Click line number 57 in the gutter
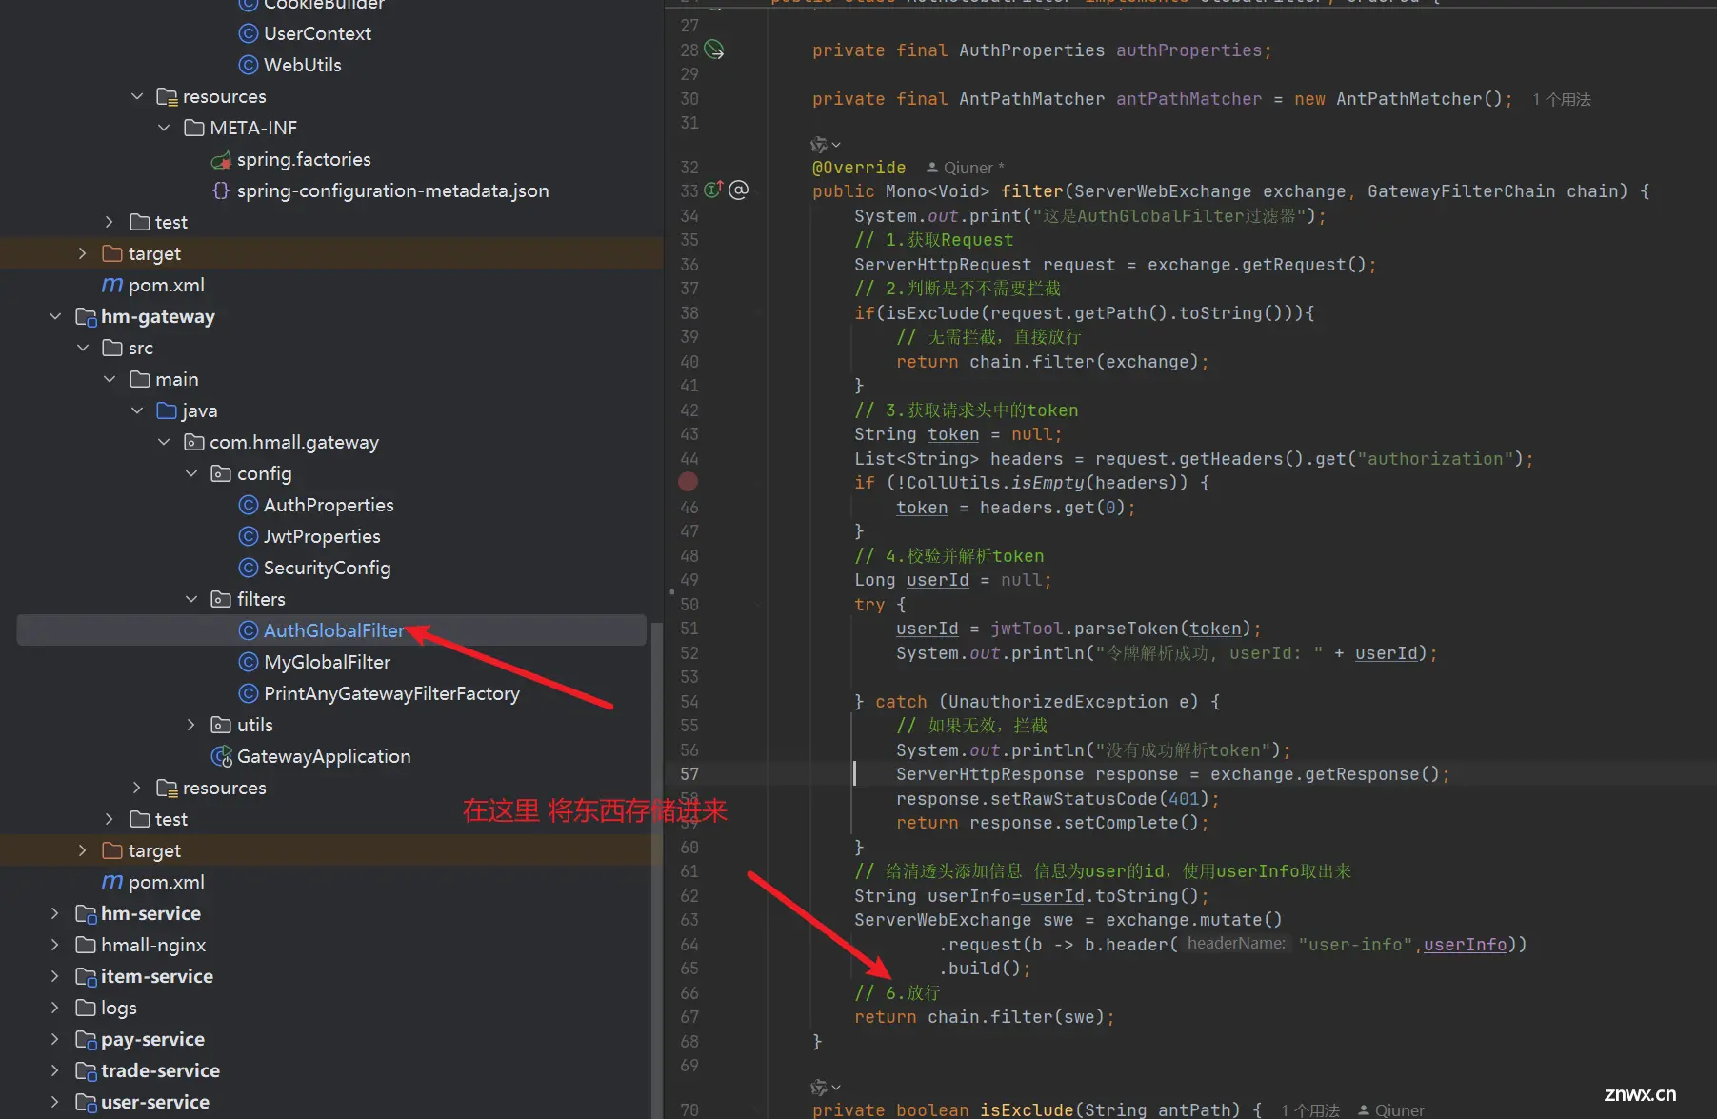This screenshot has width=1717, height=1119. point(689,774)
